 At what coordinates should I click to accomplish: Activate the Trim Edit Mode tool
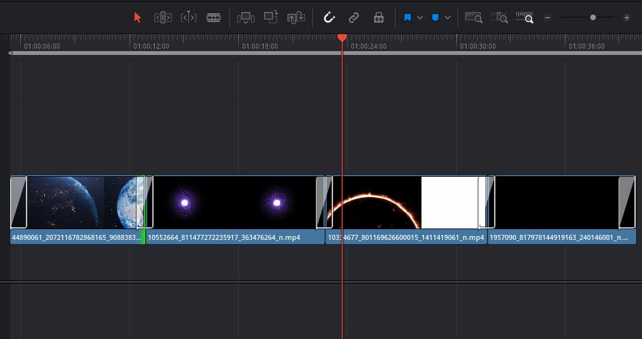162,18
